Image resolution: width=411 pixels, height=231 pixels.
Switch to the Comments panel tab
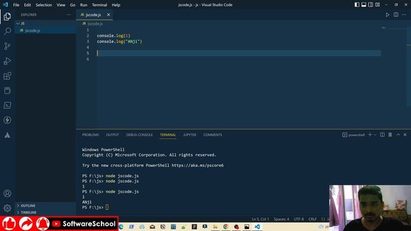[x=213, y=135]
